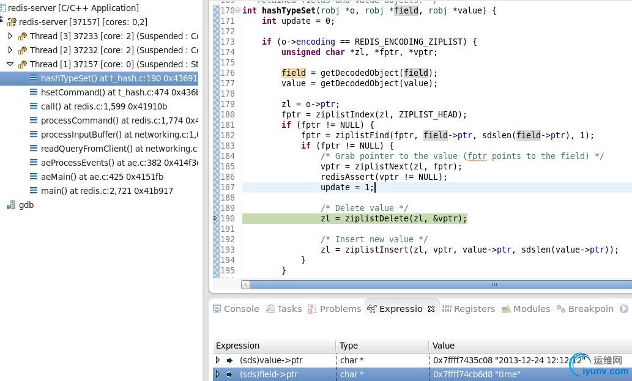Select hsetCommand() stack frame
632x381 pixels.
[119, 92]
